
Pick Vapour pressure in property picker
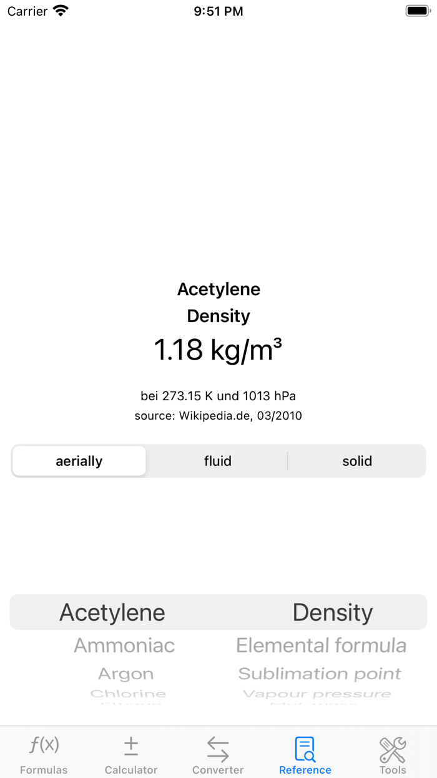tap(317, 694)
